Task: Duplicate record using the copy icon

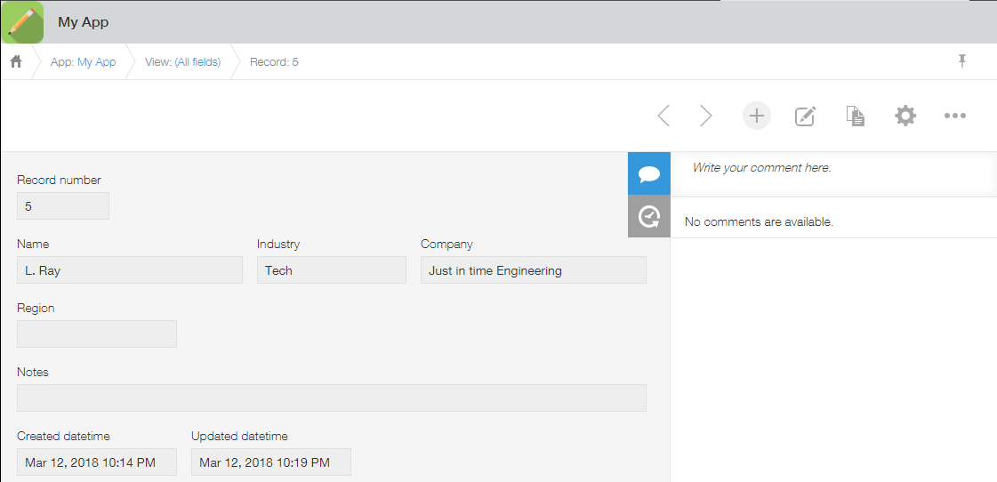Action: click(x=856, y=116)
